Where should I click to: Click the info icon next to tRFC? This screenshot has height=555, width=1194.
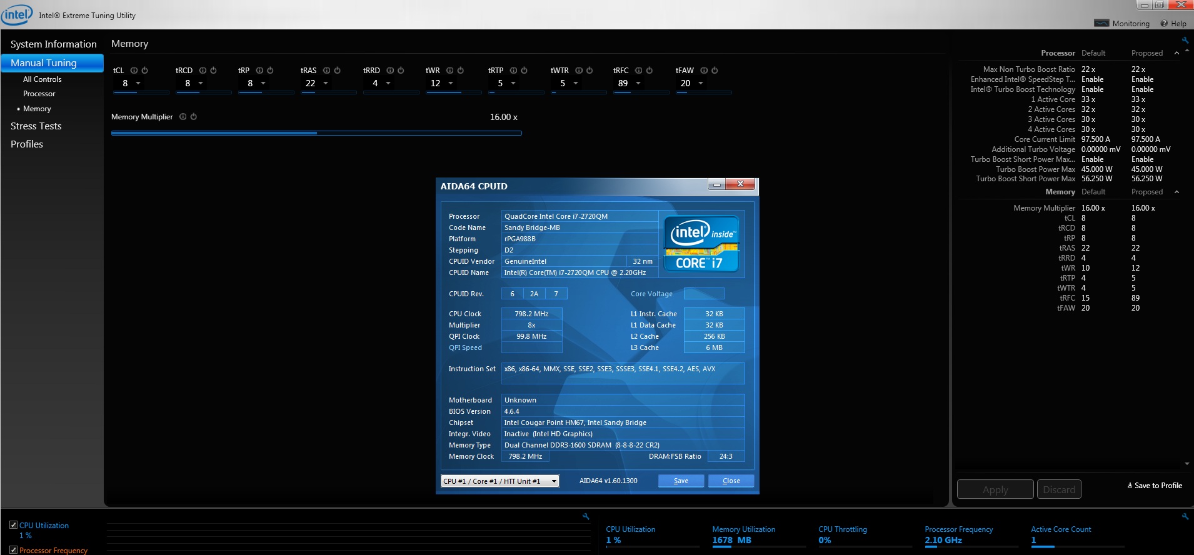click(639, 71)
